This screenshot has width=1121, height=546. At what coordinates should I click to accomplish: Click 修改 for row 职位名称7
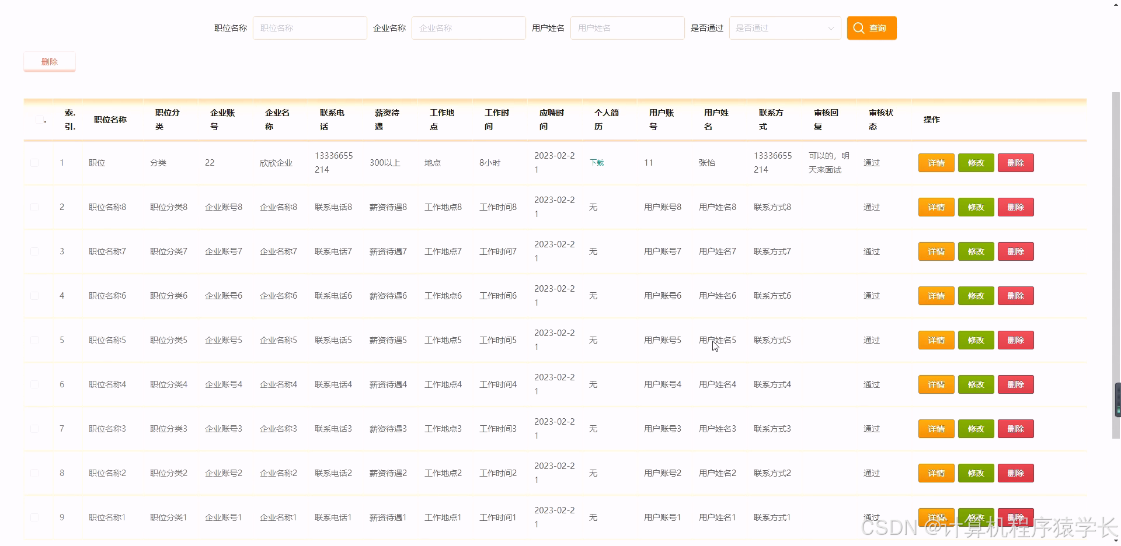tap(976, 251)
